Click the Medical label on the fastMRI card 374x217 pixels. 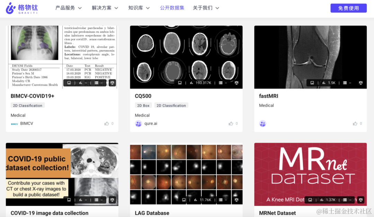[x=266, y=105]
